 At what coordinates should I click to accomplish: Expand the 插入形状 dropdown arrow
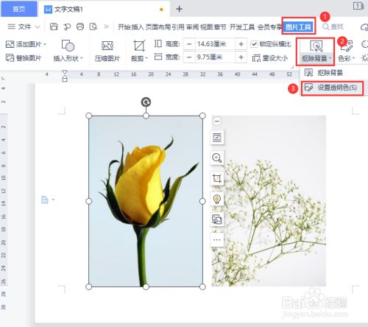(82, 58)
